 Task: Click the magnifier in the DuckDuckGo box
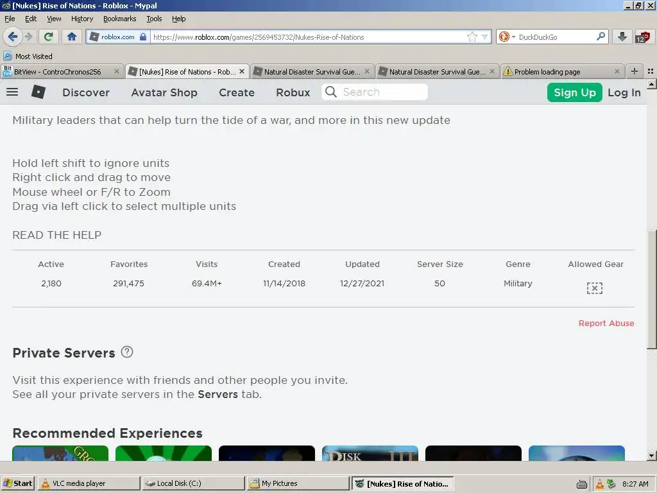[601, 37]
